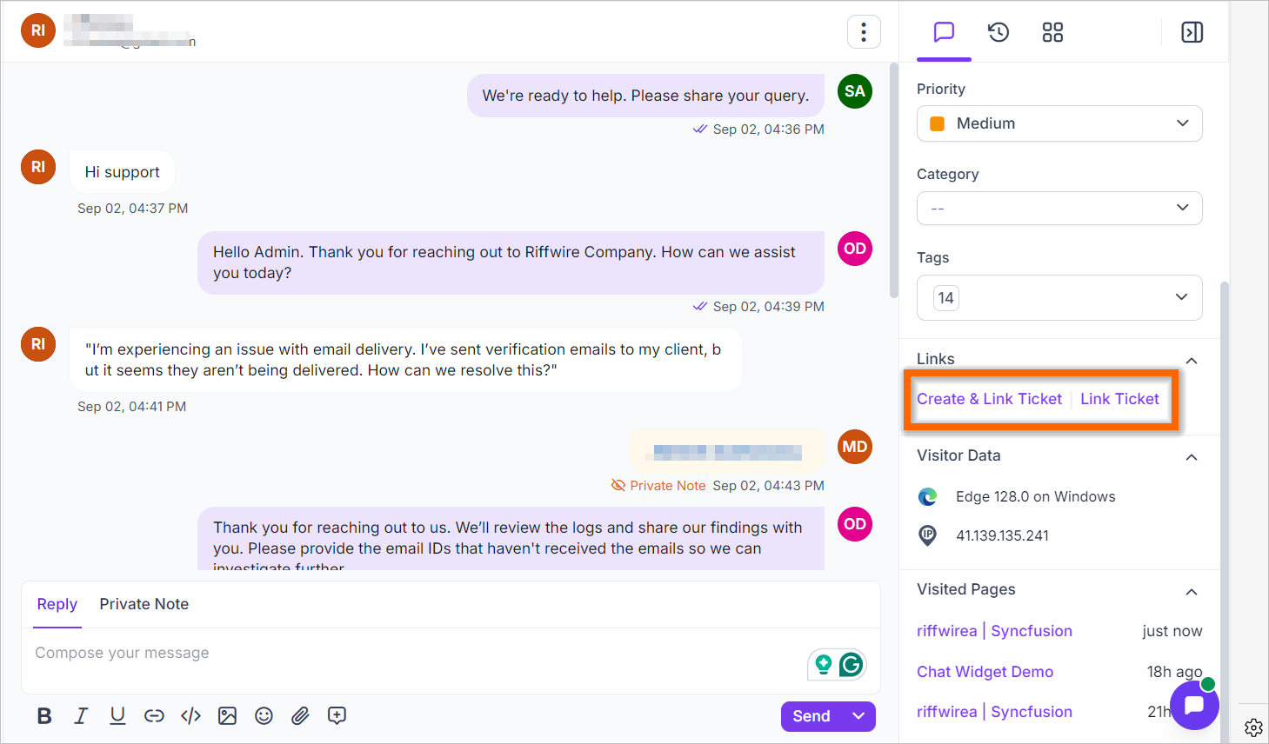The image size is (1269, 744).
Task: Click the 'Sep 02, 04:41 PM' timestamp
Action: pos(131,406)
